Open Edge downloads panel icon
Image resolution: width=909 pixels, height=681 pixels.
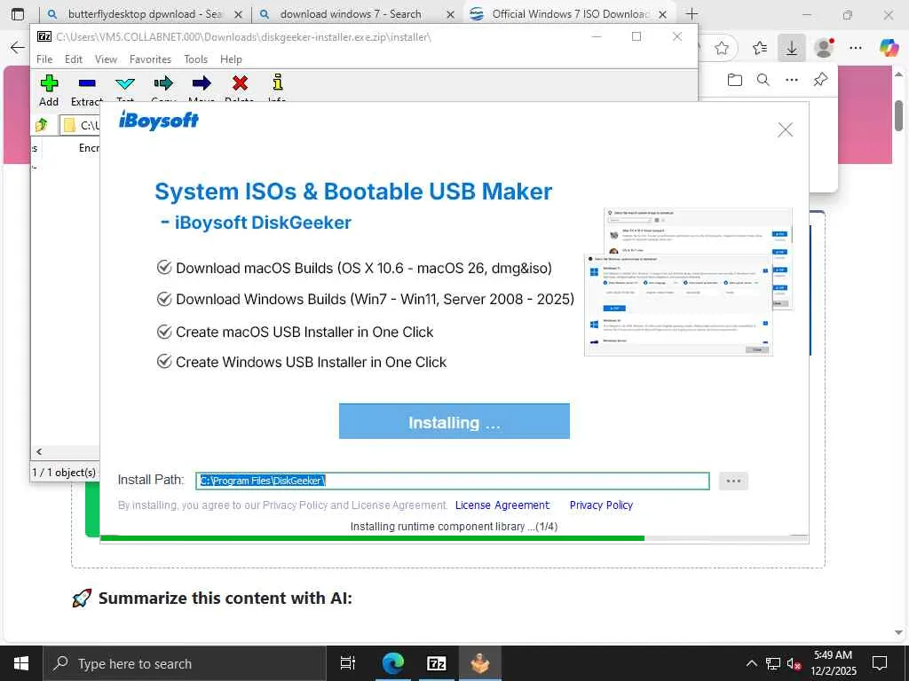click(791, 48)
